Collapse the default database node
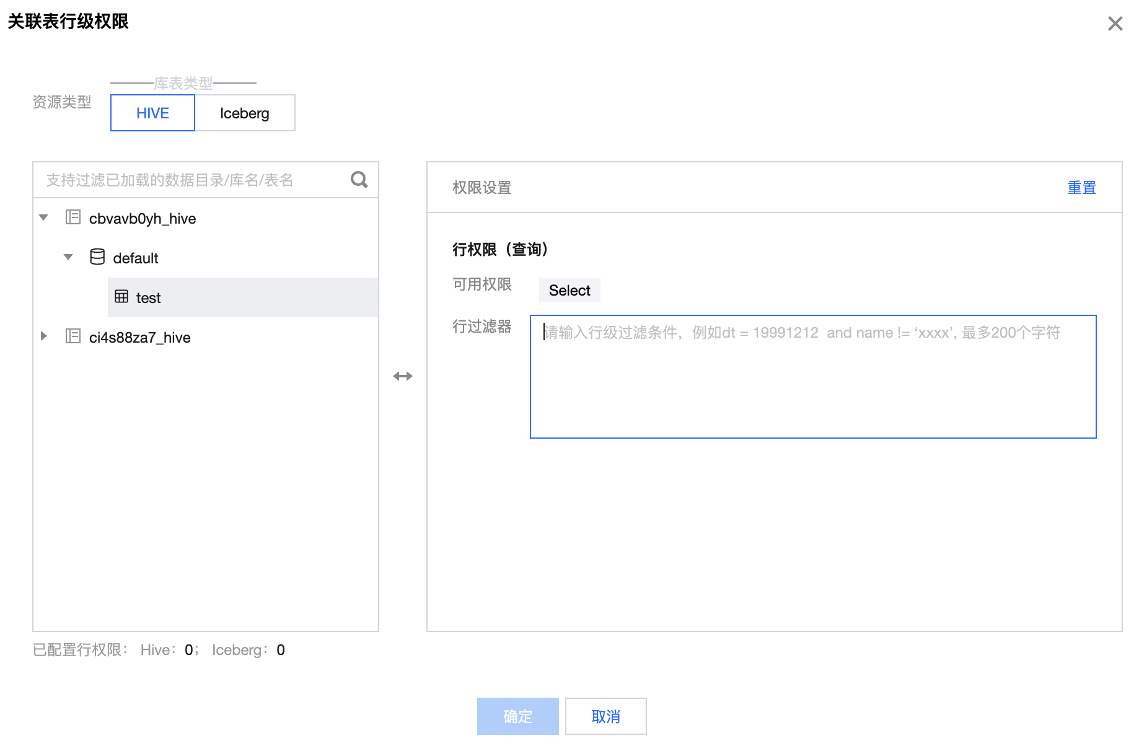 68,257
